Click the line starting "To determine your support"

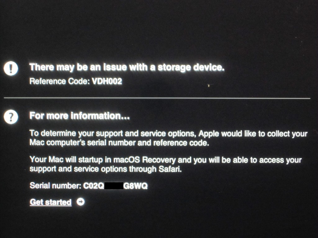point(169,134)
